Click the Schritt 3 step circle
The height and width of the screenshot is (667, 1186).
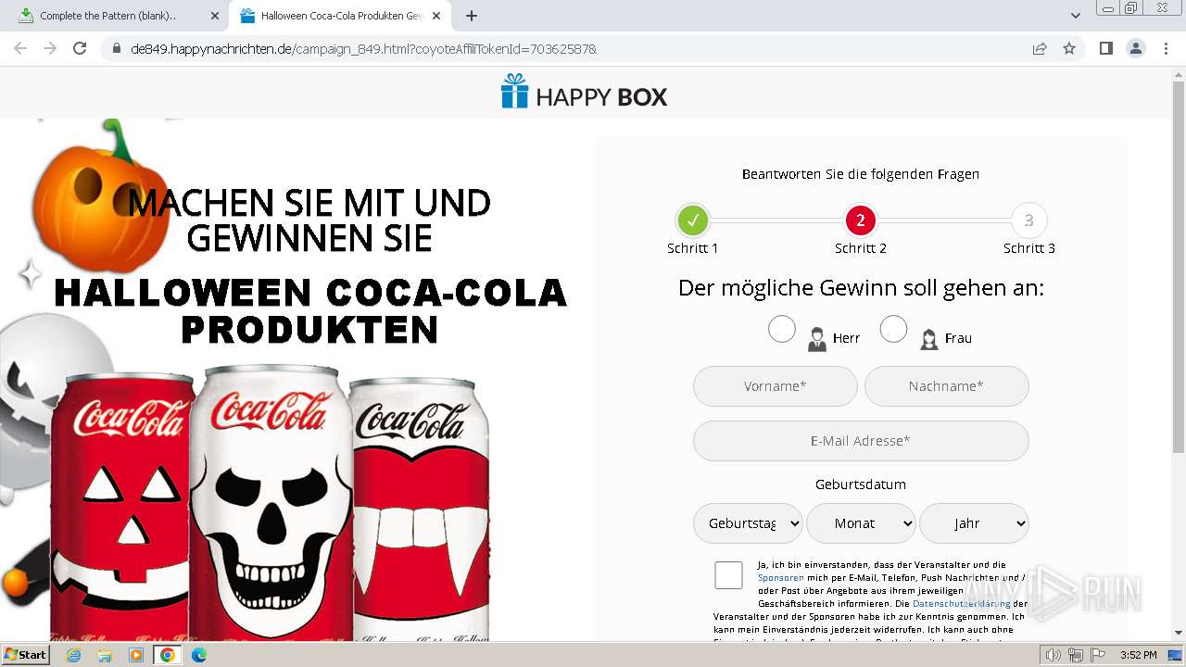1028,220
